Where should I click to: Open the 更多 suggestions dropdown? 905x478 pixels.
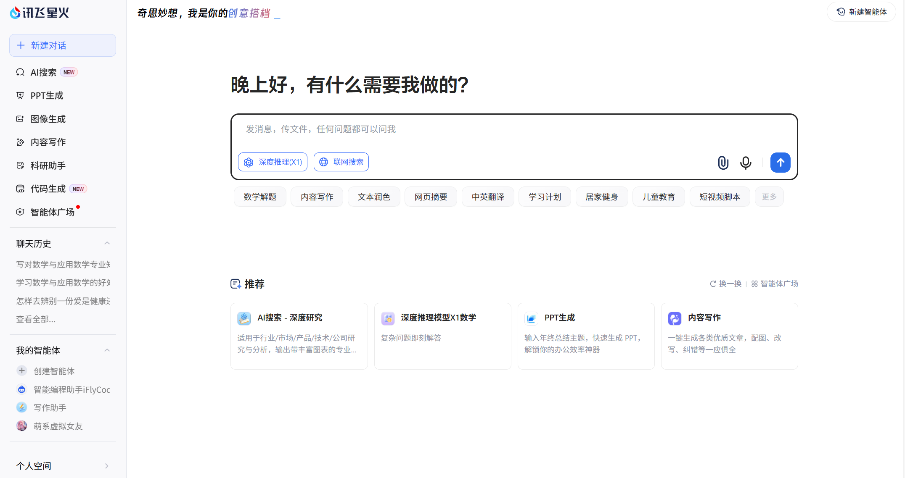pos(769,196)
